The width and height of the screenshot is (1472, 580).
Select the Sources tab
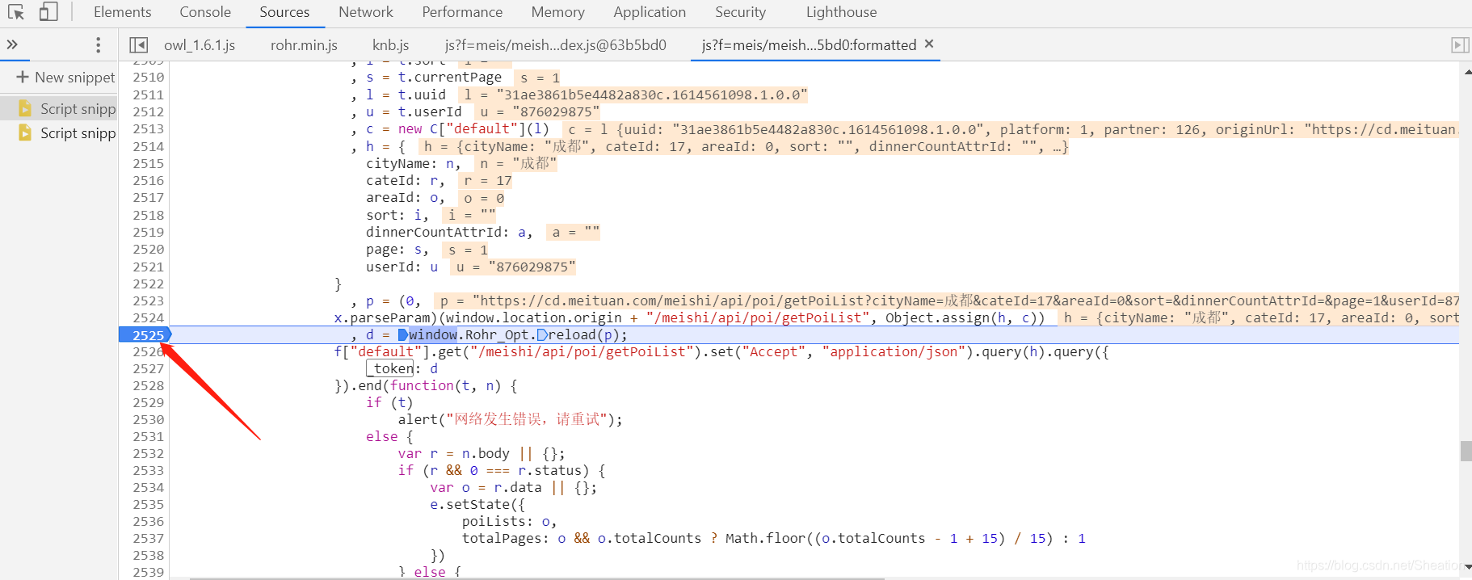click(x=284, y=12)
